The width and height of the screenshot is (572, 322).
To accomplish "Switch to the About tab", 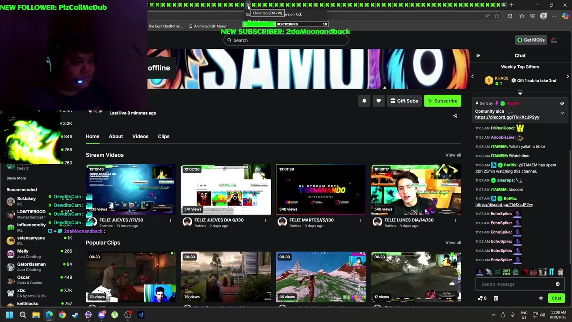I will (116, 136).
